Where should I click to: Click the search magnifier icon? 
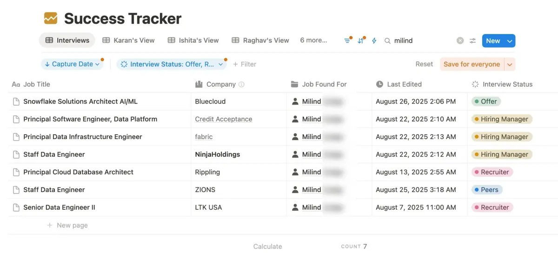[387, 41]
